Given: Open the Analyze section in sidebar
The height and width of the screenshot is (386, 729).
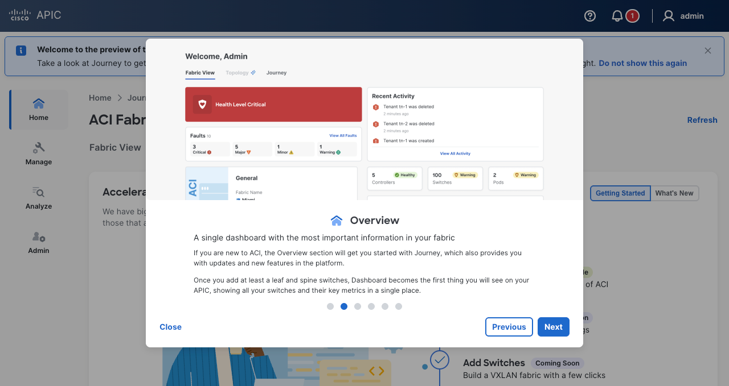Looking at the screenshot, I should pos(39,198).
